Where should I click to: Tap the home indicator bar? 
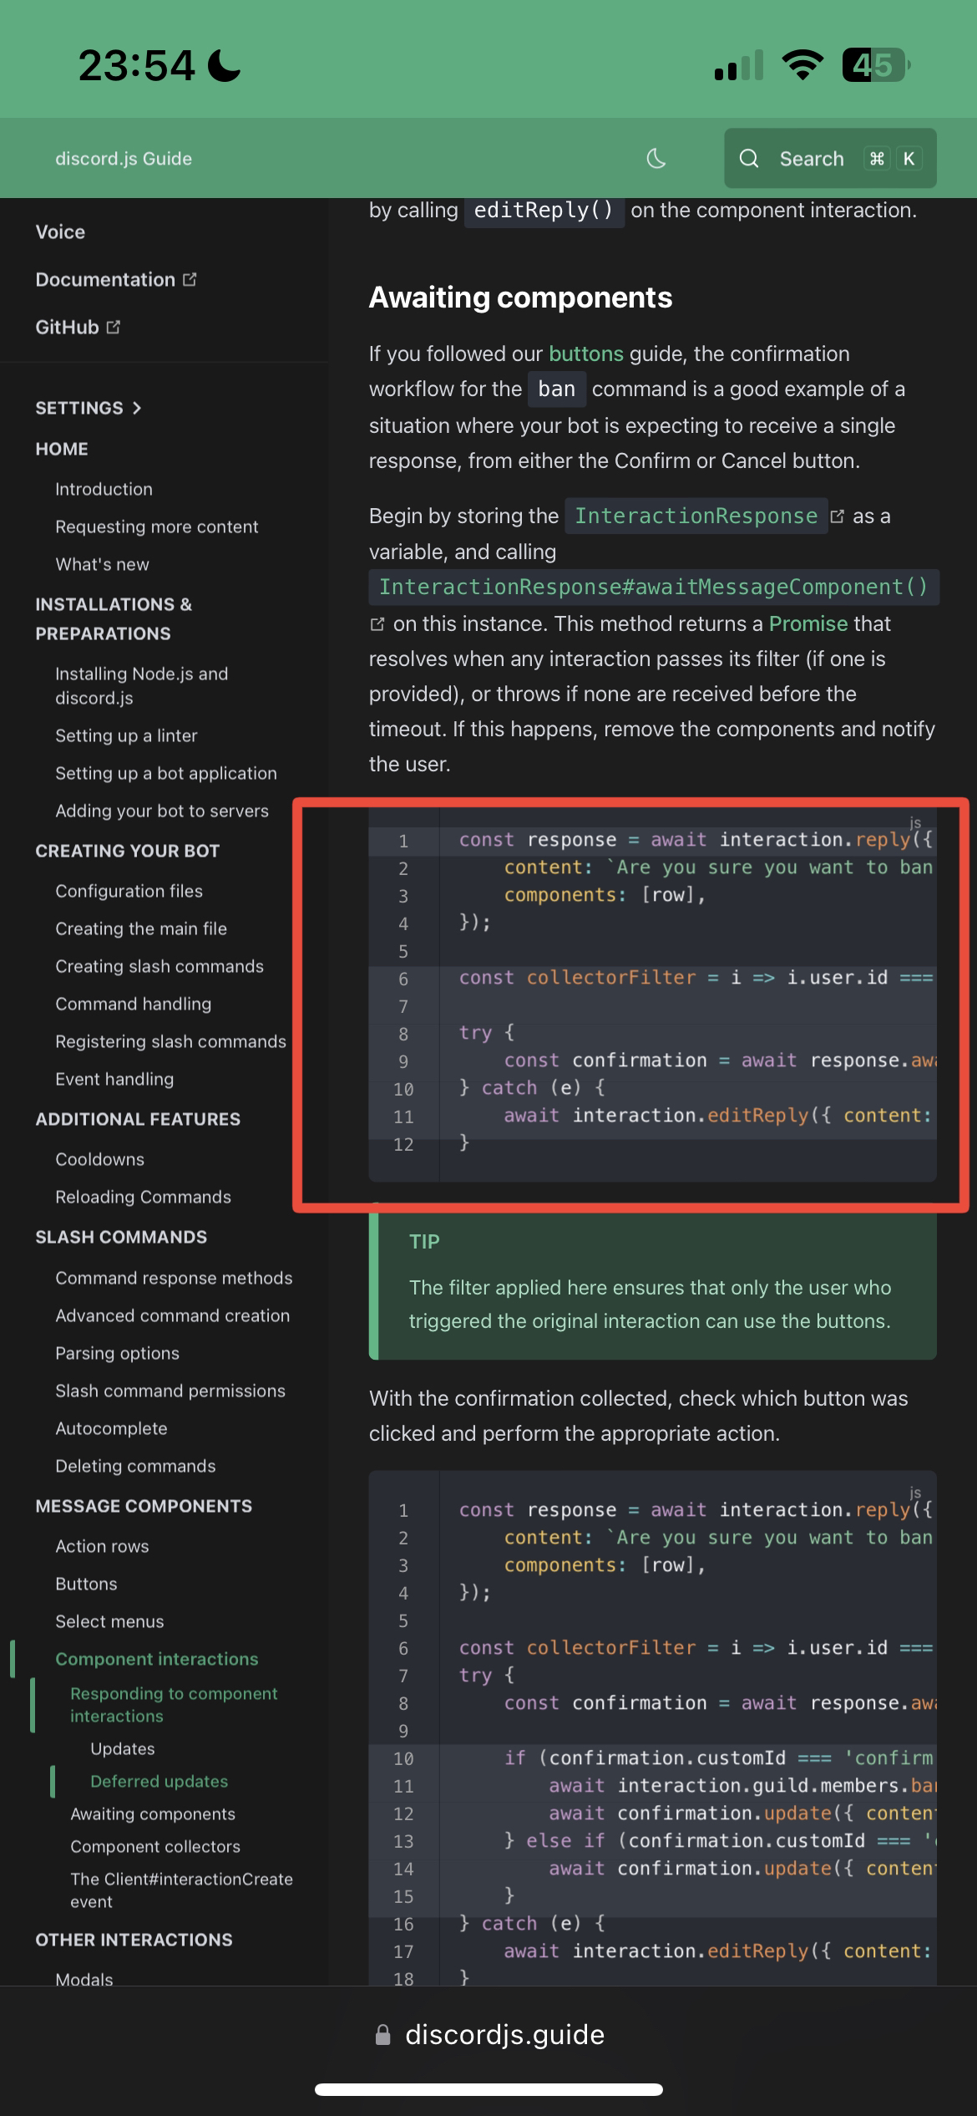(488, 2090)
